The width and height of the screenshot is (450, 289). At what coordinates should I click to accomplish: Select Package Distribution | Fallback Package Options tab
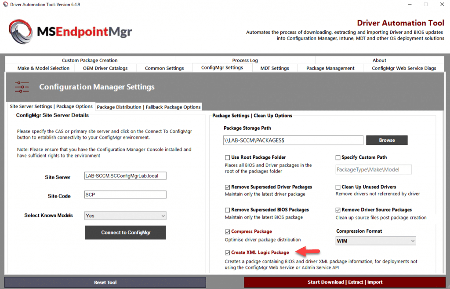[149, 107]
